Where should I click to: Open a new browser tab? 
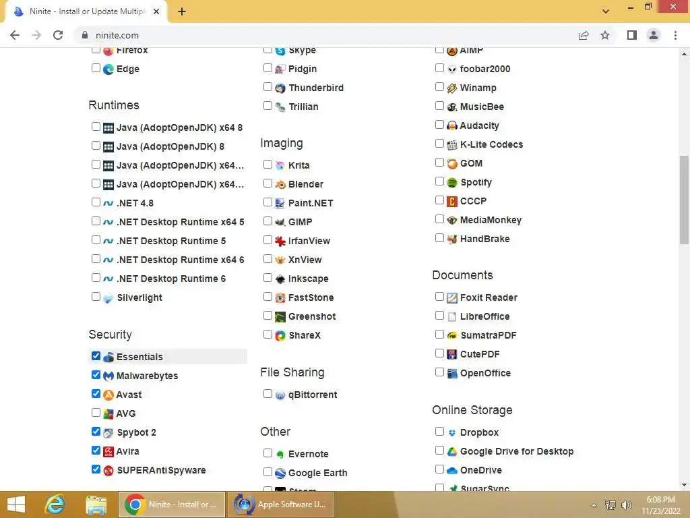coord(182,11)
